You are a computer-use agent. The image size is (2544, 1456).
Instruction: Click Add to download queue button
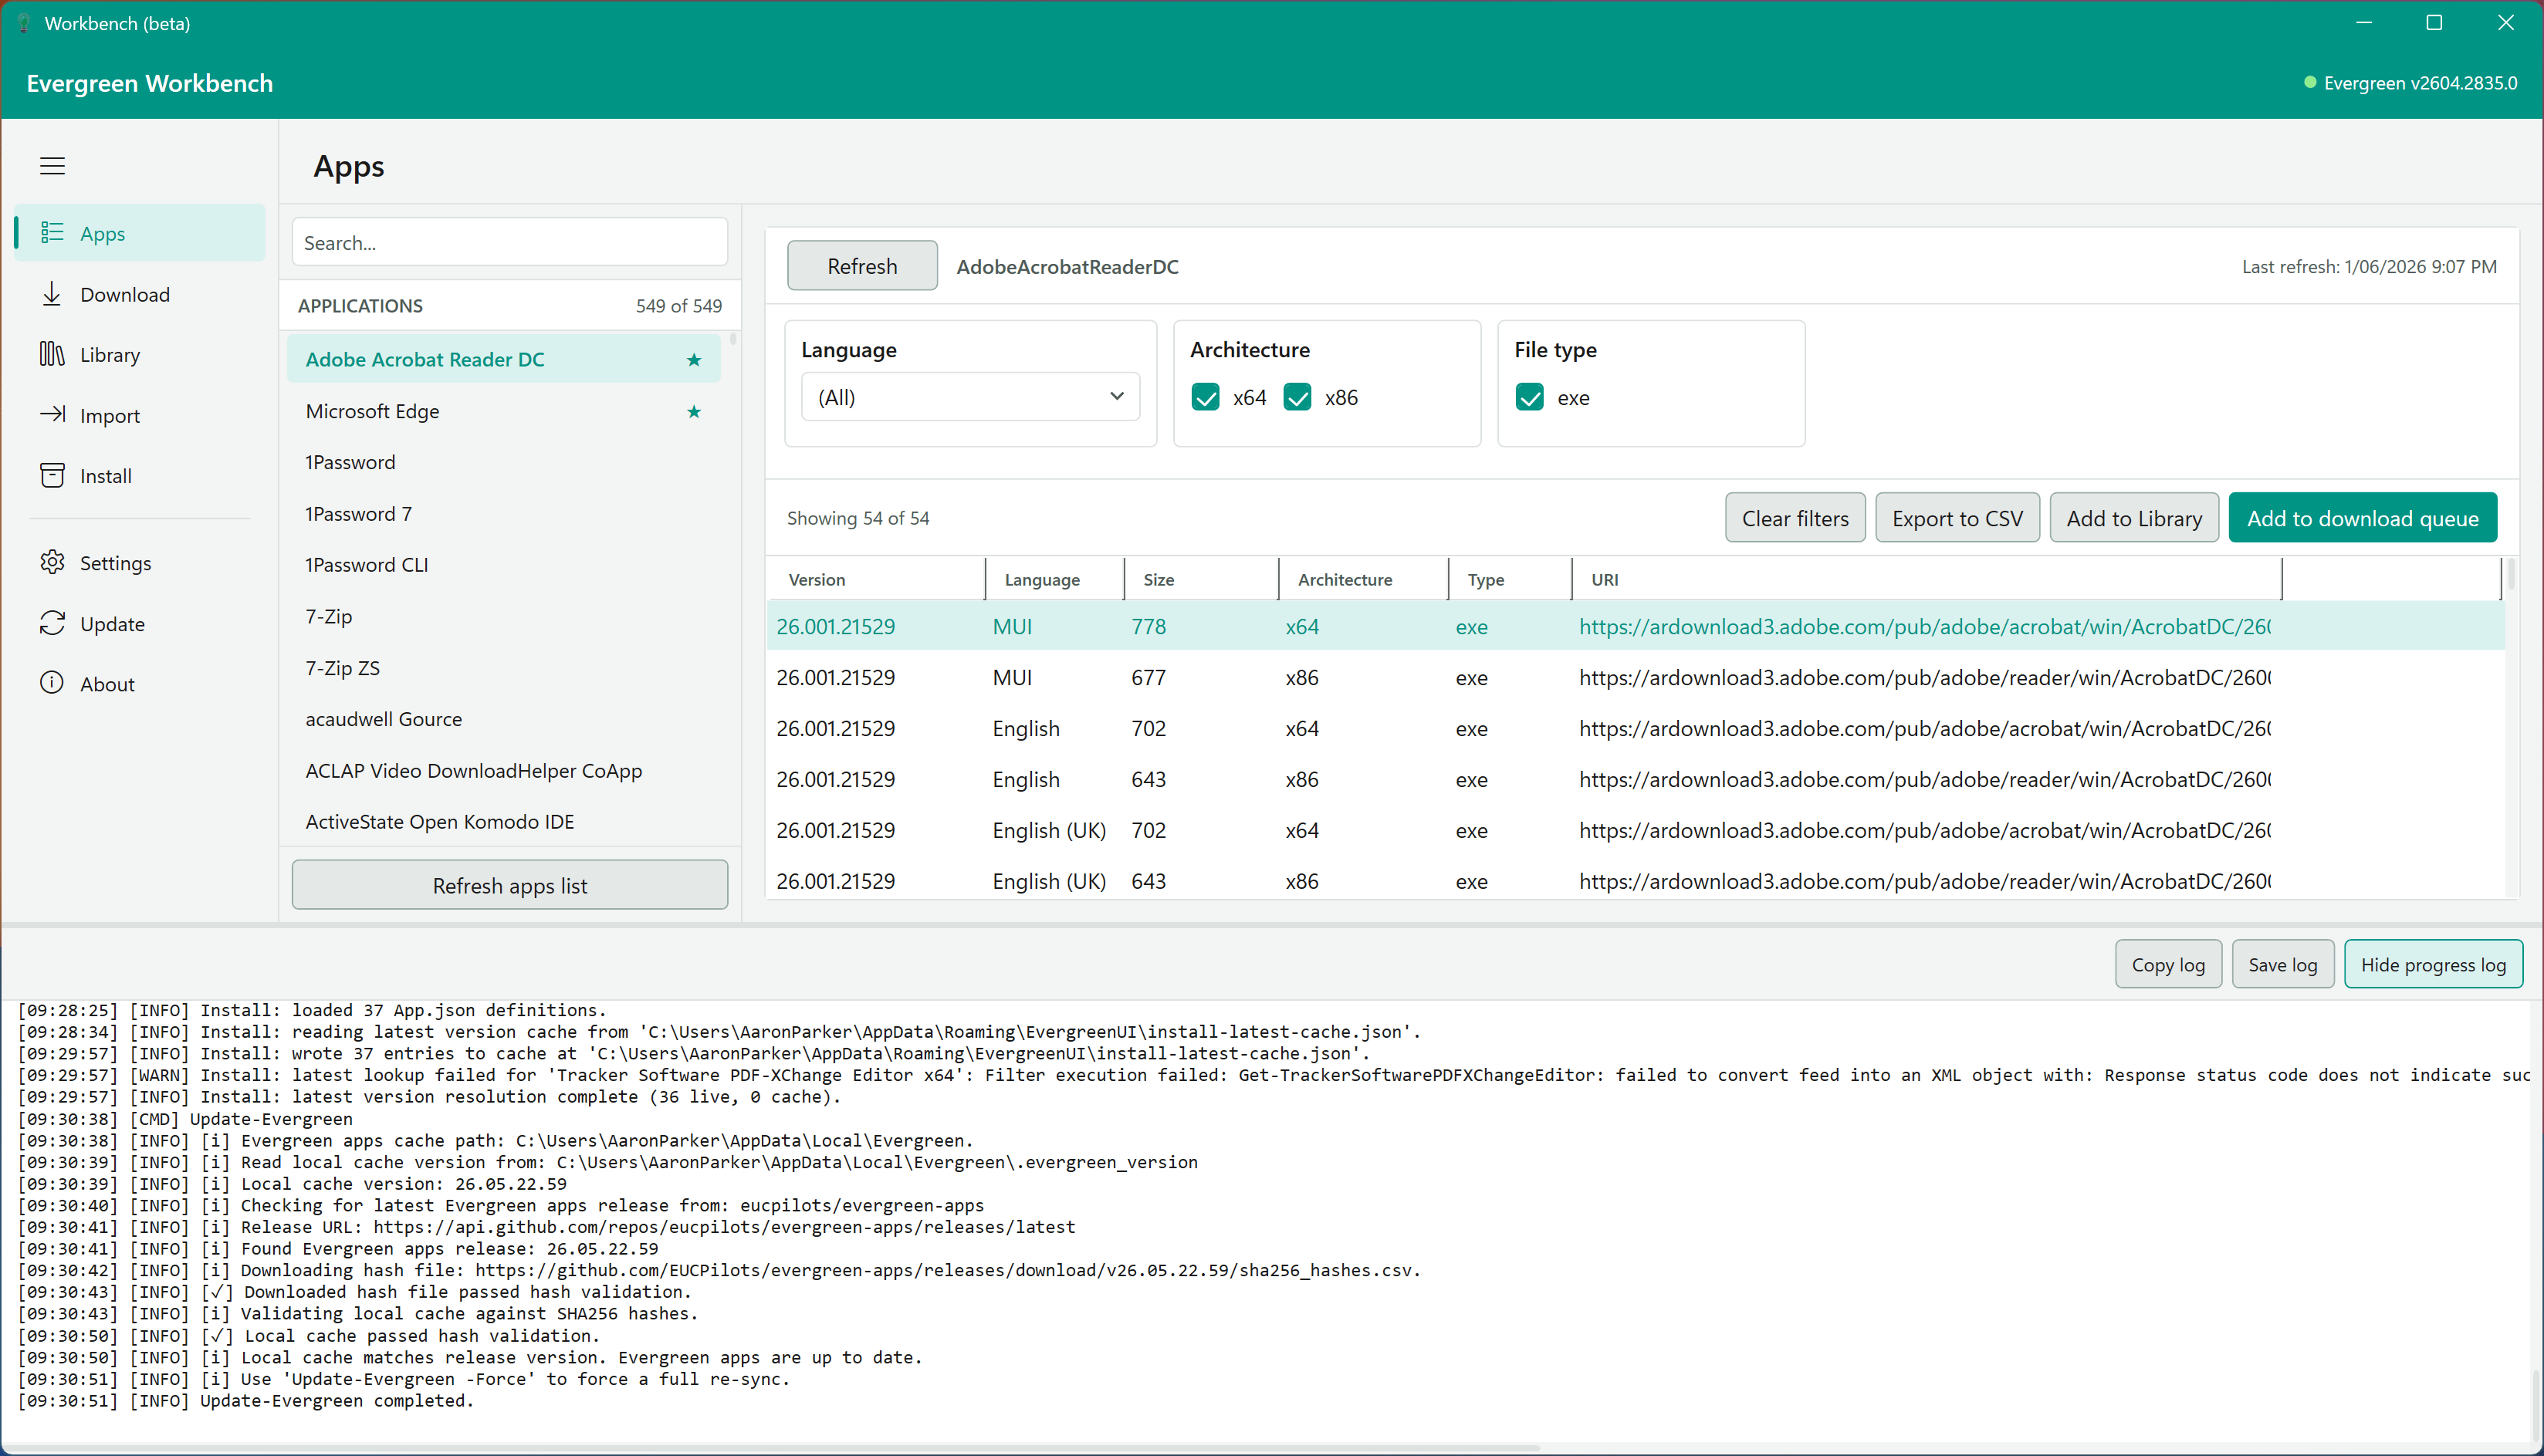(x=2362, y=518)
